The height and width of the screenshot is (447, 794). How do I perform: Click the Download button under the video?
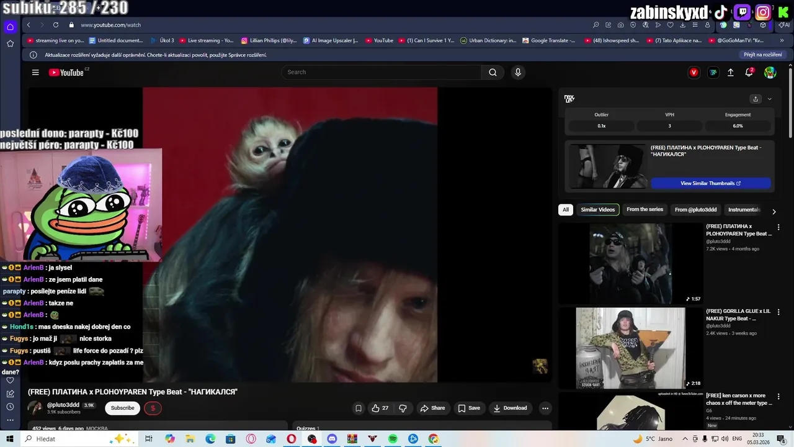coord(510,408)
